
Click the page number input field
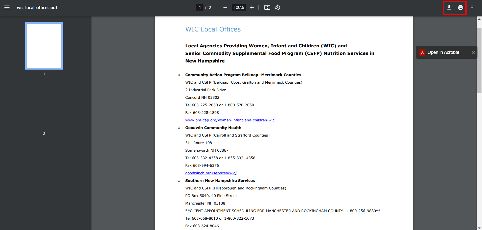(x=200, y=8)
